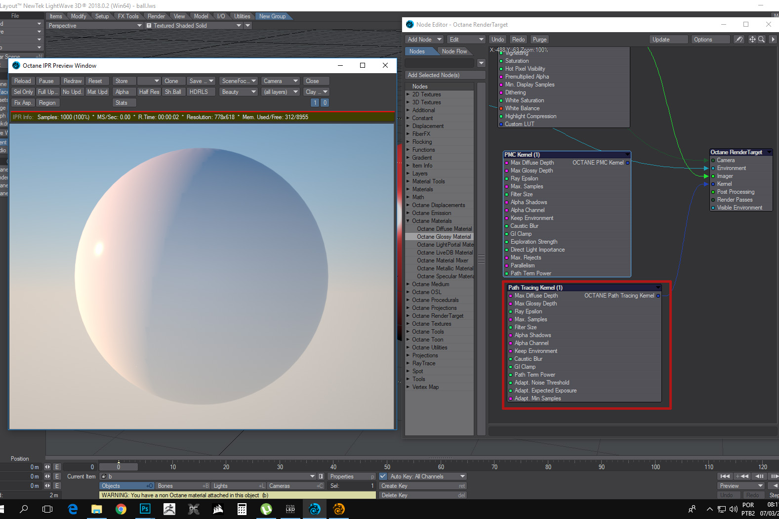
Task: Open the ZBrush taskbar icon
Action: 169,509
